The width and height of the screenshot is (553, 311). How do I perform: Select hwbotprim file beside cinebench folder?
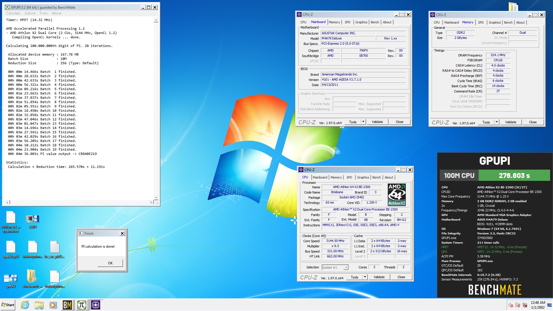tap(54, 279)
